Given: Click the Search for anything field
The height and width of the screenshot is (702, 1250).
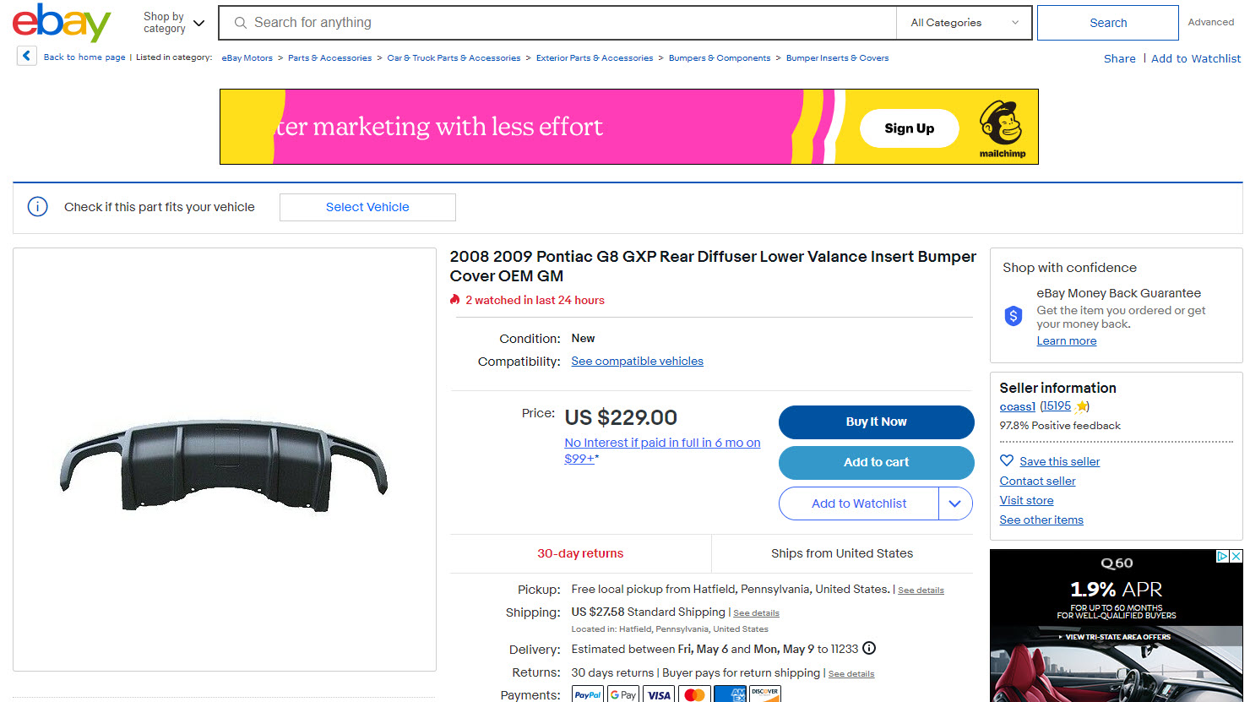Looking at the screenshot, I should [557, 23].
